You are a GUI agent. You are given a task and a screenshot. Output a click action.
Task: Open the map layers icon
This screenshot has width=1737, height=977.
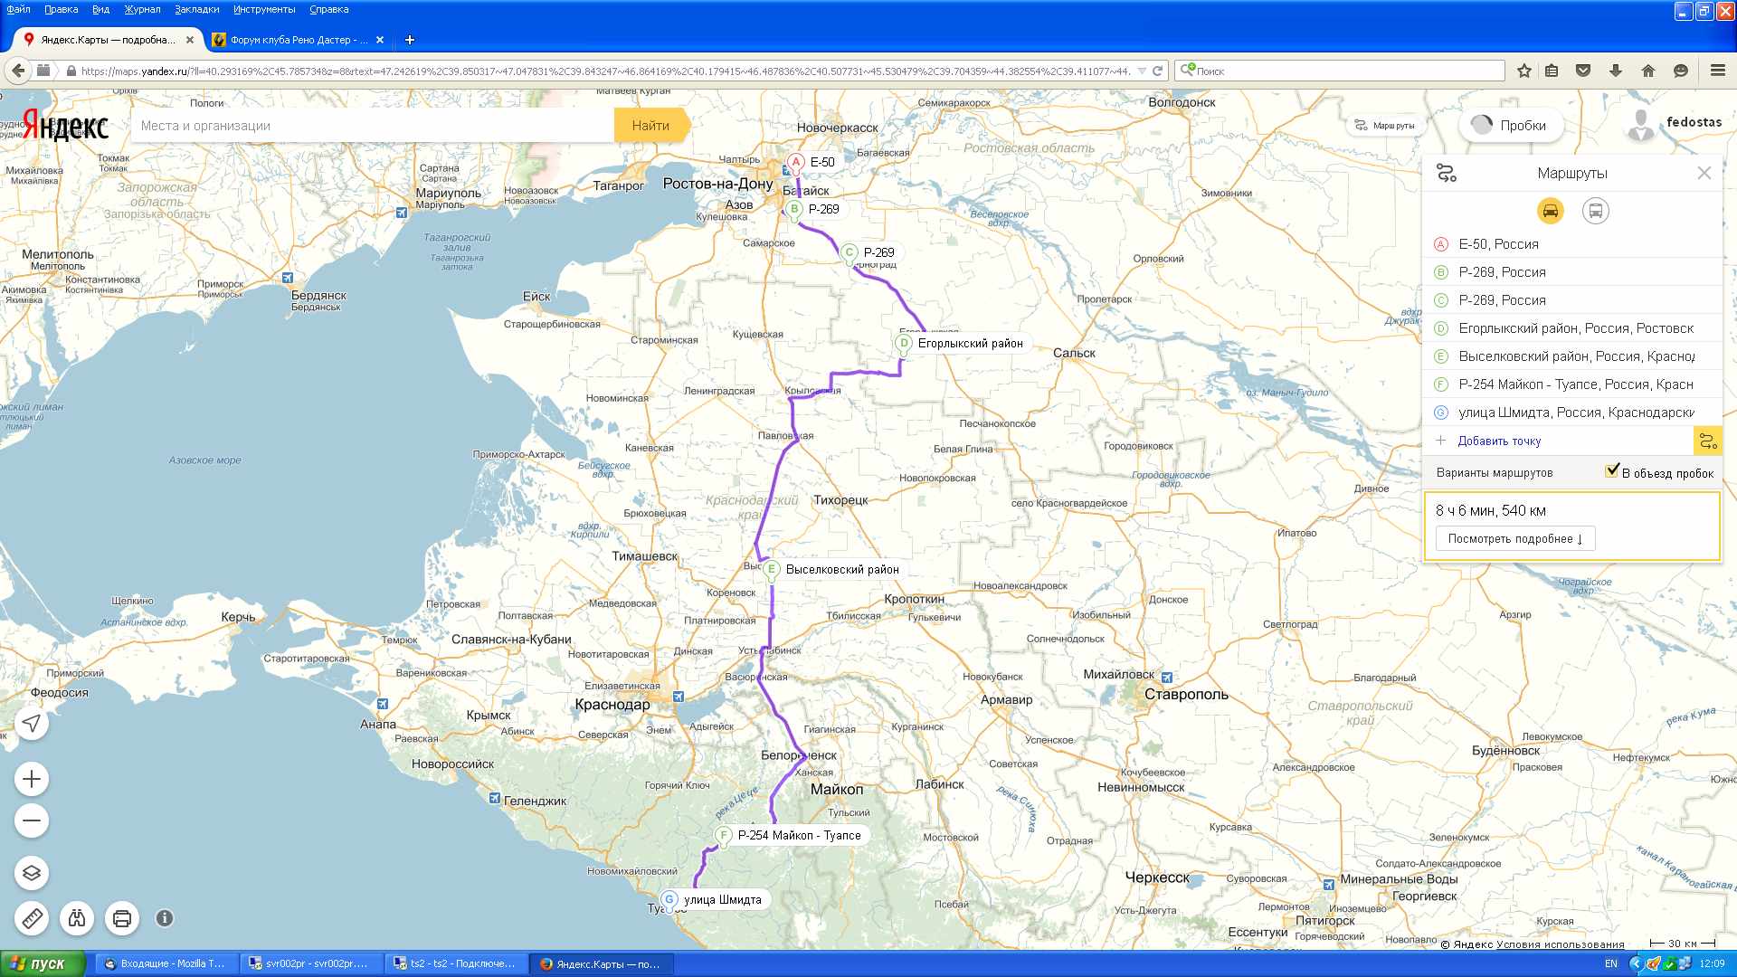(32, 873)
